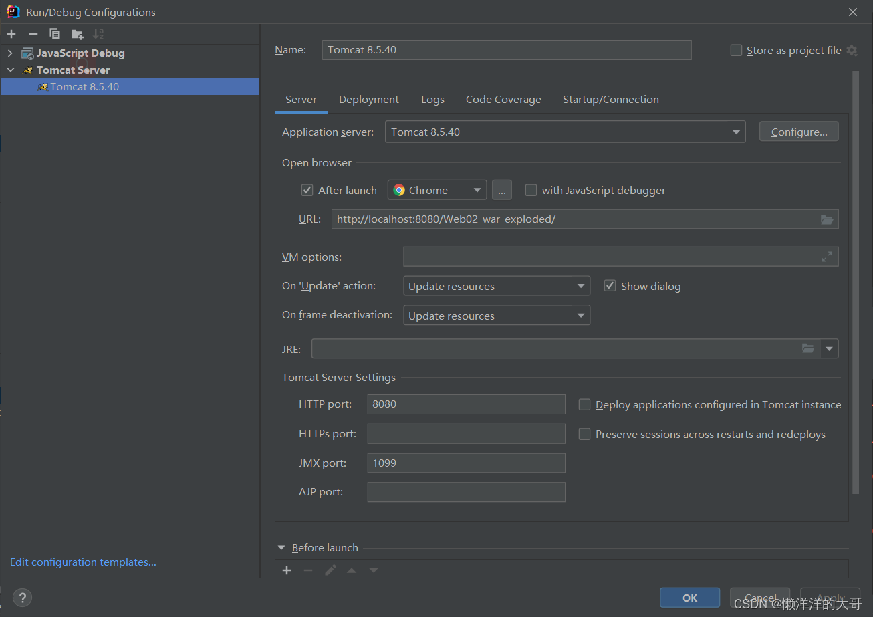Click the Tomcat Server group icon
873x617 pixels.
pos(28,70)
